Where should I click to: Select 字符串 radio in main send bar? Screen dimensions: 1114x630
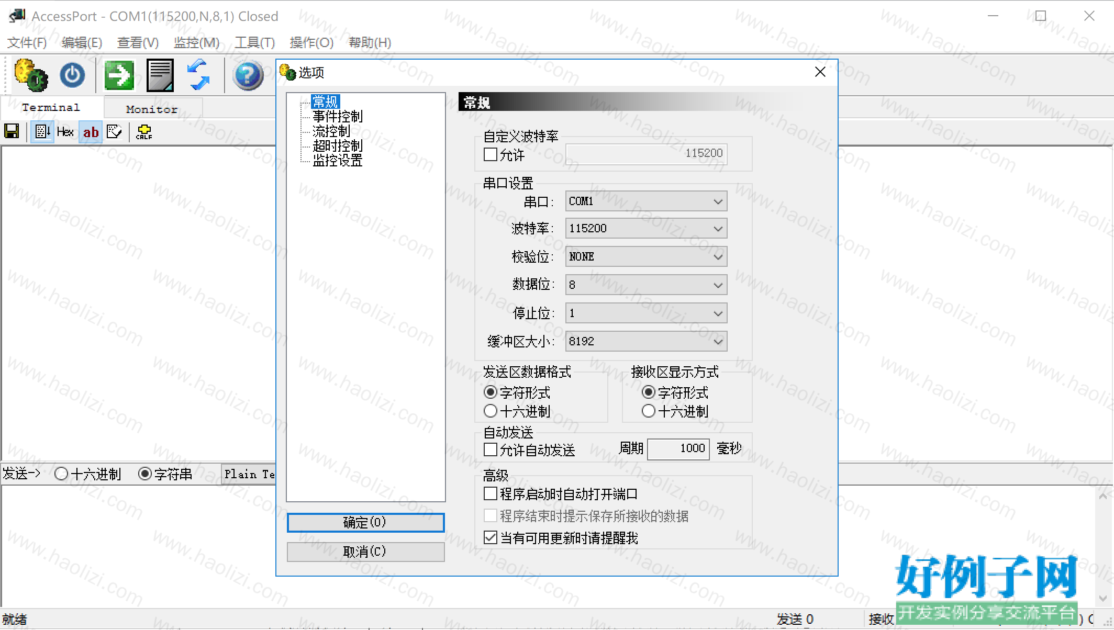pyautogui.click(x=145, y=474)
